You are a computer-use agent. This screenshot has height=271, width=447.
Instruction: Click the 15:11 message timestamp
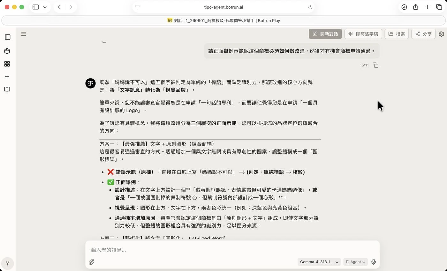364,65
